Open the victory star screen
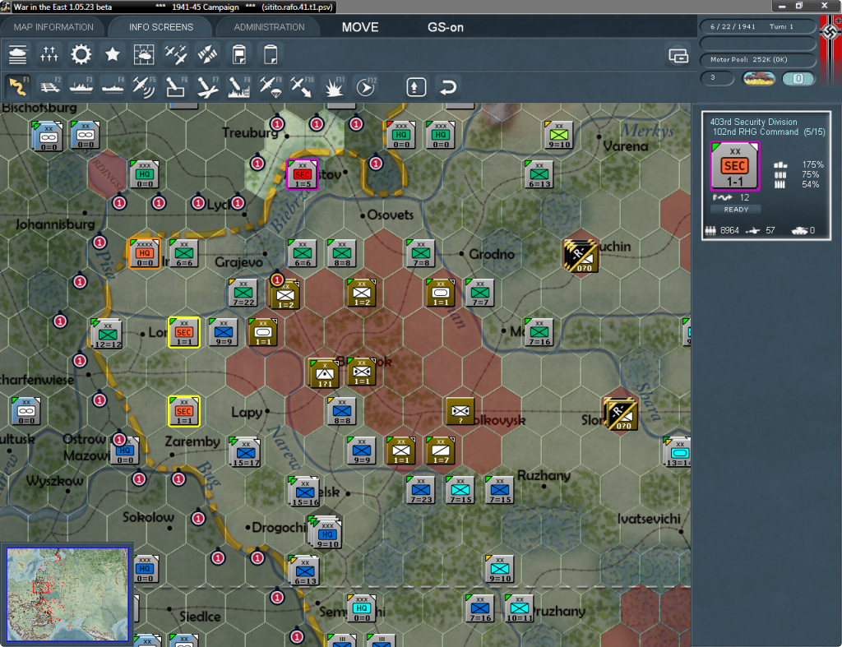This screenshot has width=842, height=647. pos(112,54)
